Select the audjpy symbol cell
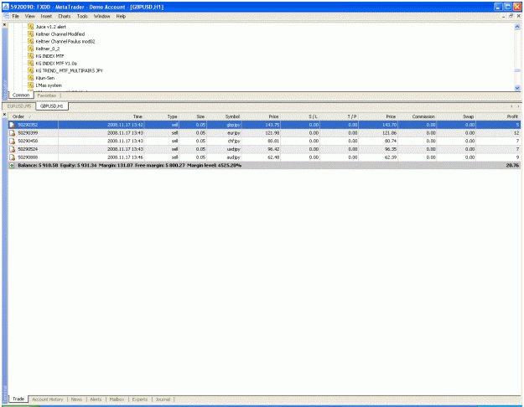Viewport: 524px width, 407px height. point(224,157)
